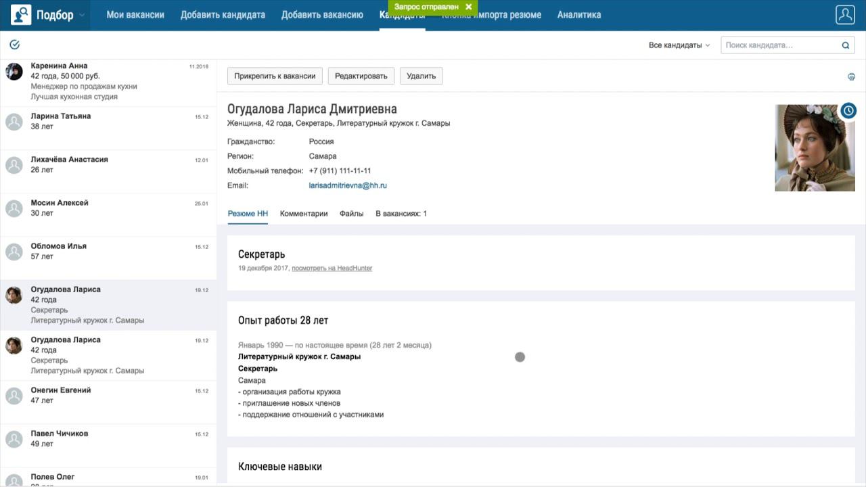866x487 pixels.
Task: Click Мосин Алексей avatar placeholder
Action: pyautogui.click(x=14, y=208)
